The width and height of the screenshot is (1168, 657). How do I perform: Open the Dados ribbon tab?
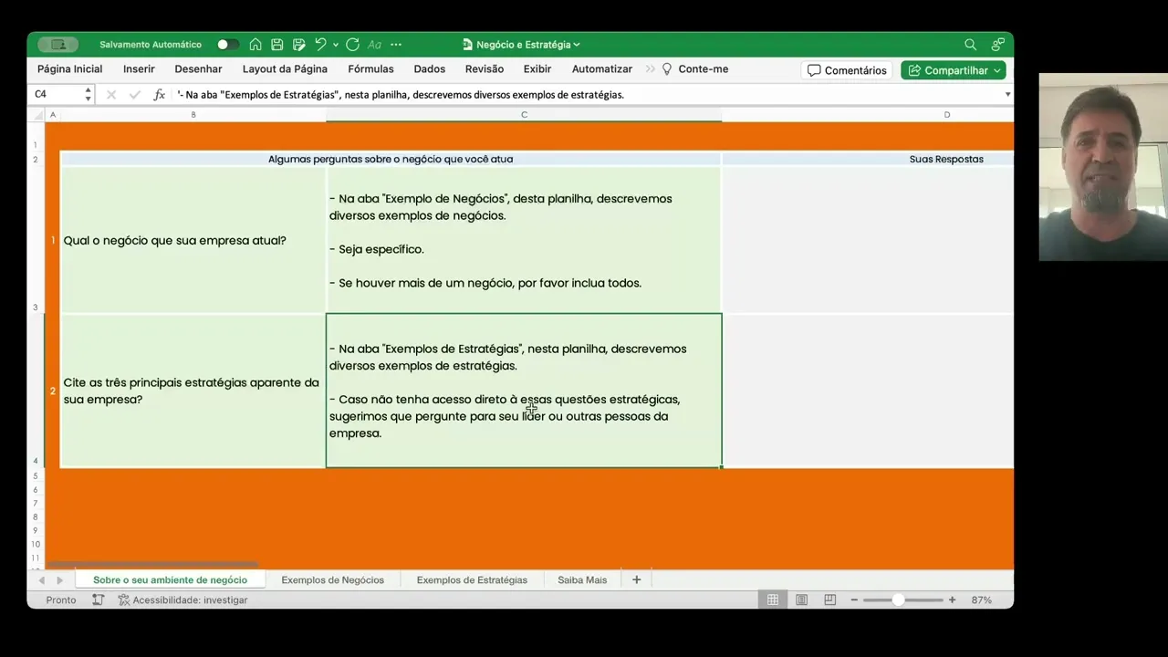click(x=430, y=69)
